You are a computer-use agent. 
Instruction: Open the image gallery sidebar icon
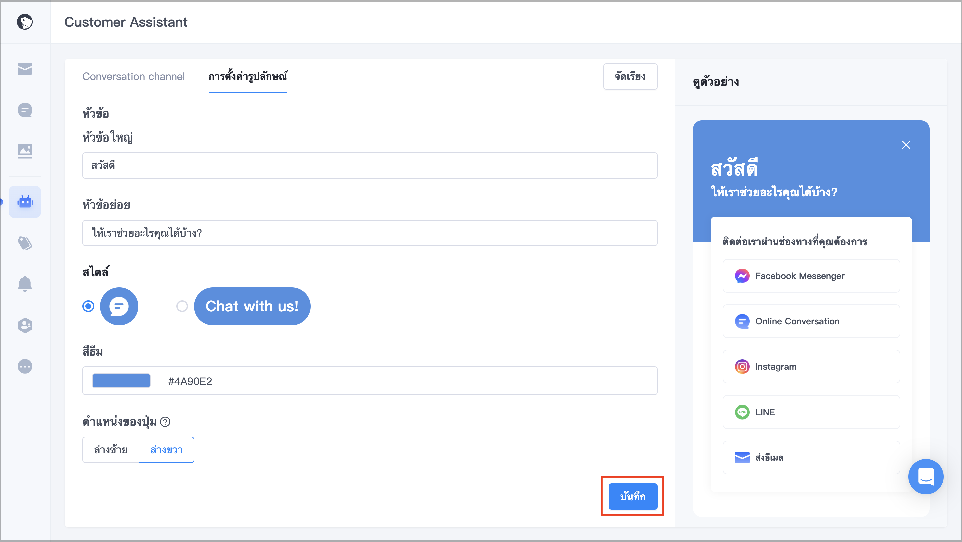point(25,151)
